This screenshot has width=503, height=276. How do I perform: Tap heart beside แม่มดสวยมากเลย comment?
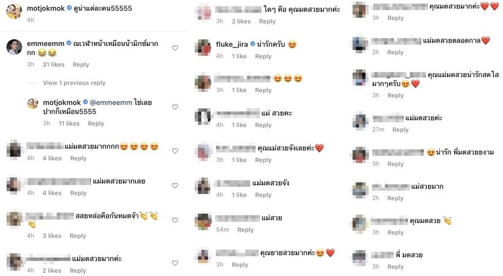[175, 185]
